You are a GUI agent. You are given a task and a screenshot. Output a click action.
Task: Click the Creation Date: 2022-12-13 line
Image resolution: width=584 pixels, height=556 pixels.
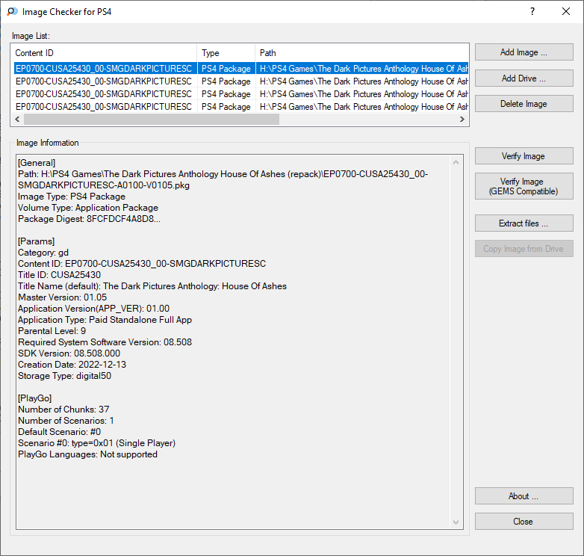72,365
